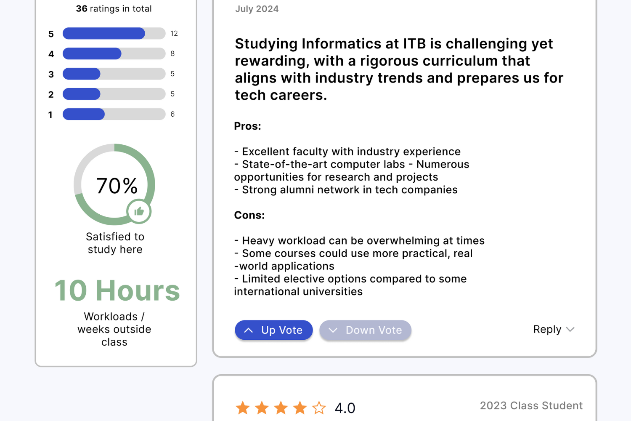Click the review headline about Informatics at ITB
Viewport: 631px width, 421px height.
point(399,69)
